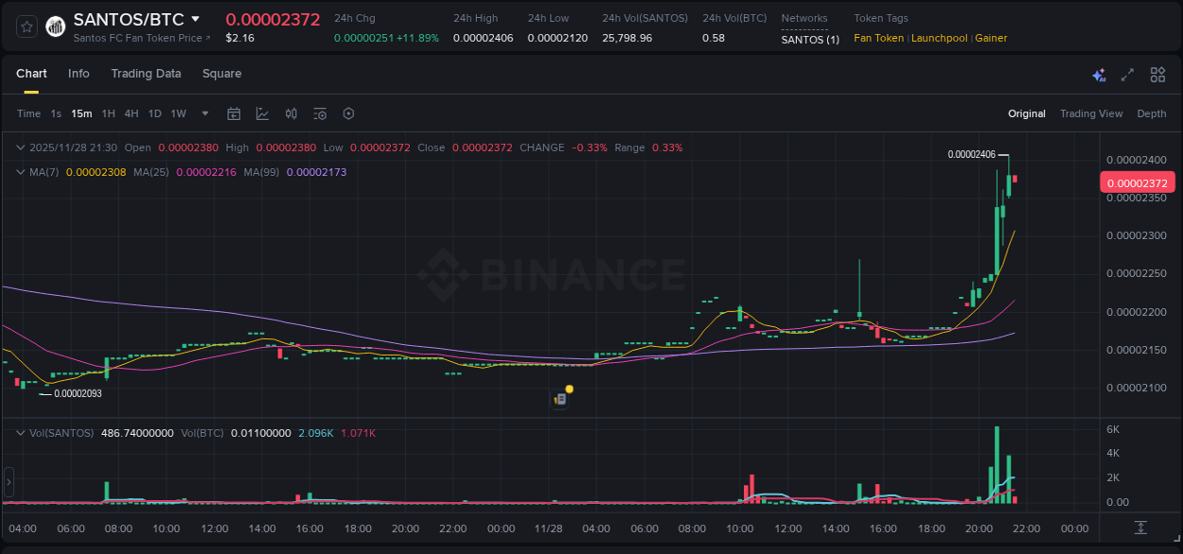Screen dimensions: 1183x554
Task: Select the 1D timeframe
Action: [x=154, y=113]
